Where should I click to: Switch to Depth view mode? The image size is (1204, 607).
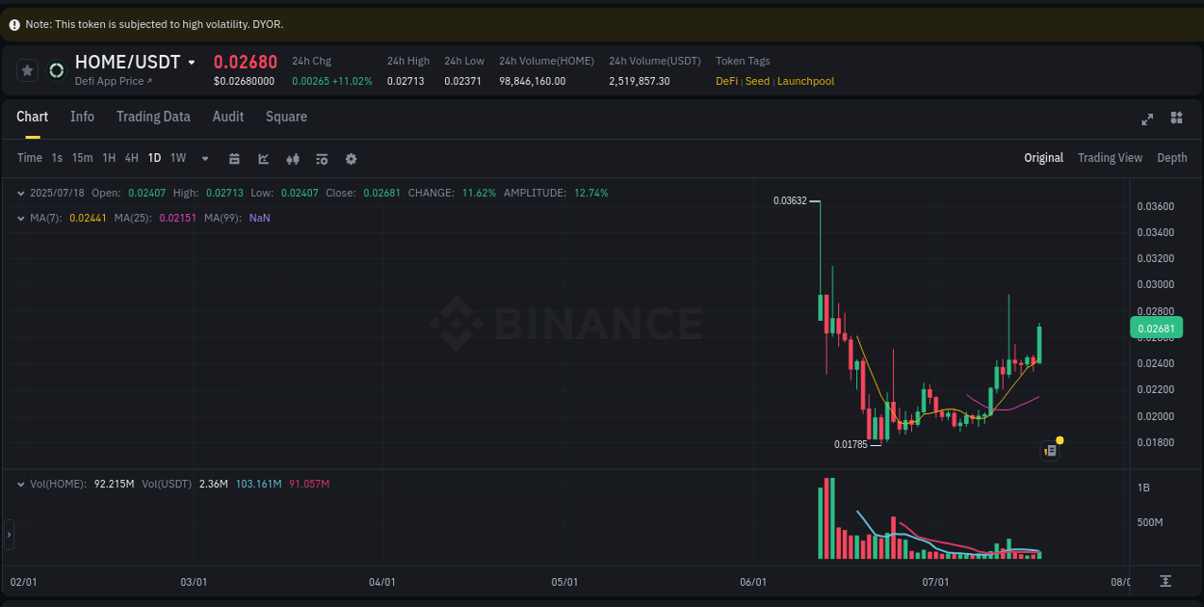click(x=1172, y=157)
